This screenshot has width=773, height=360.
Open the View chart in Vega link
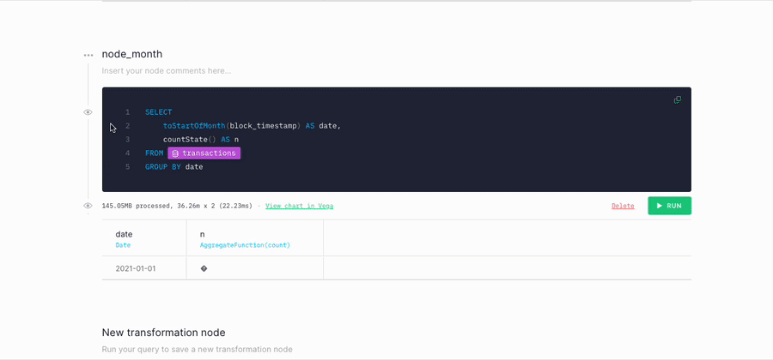tap(299, 206)
